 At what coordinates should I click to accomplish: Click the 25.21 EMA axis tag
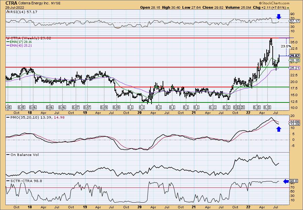click(x=295, y=68)
